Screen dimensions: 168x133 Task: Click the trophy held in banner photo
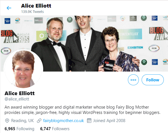[x=109, y=65]
